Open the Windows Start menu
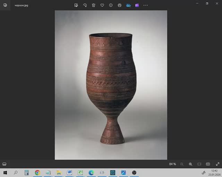Image resolution: width=222 pixels, height=177 pixels. 5,173
